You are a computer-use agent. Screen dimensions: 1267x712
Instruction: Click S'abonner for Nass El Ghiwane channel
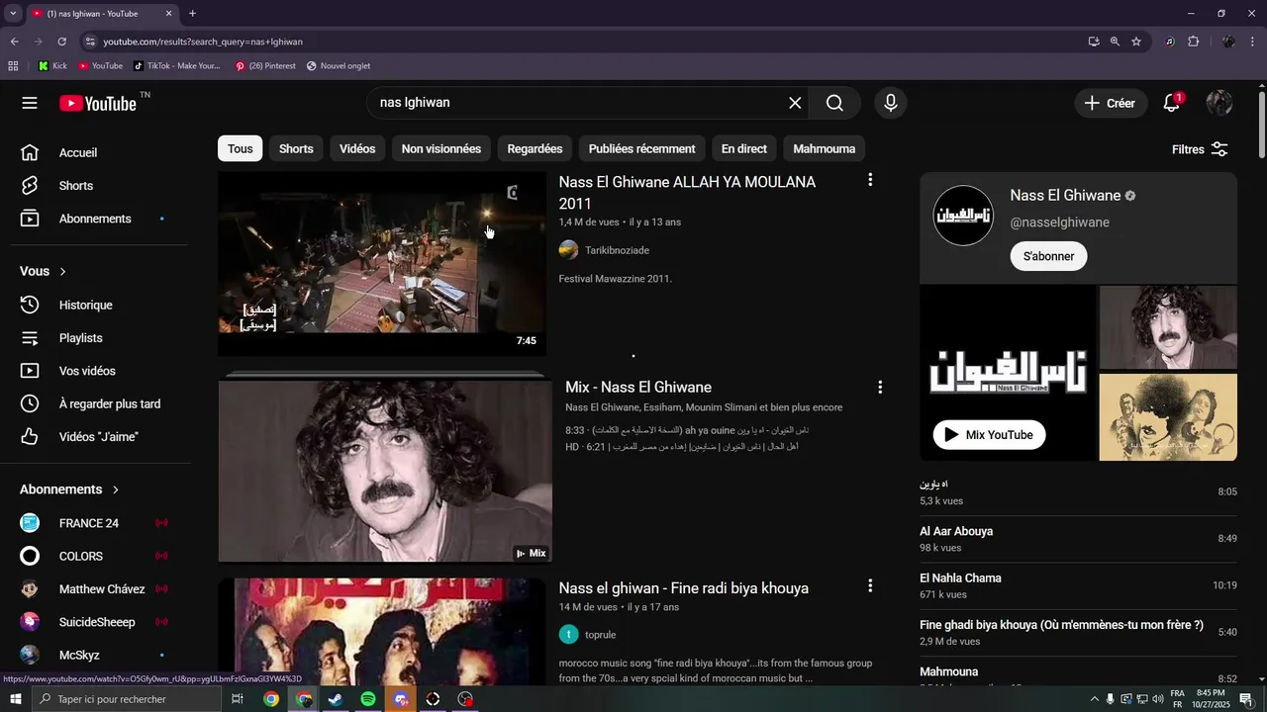pyautogui.click(x=1048, y=256)
